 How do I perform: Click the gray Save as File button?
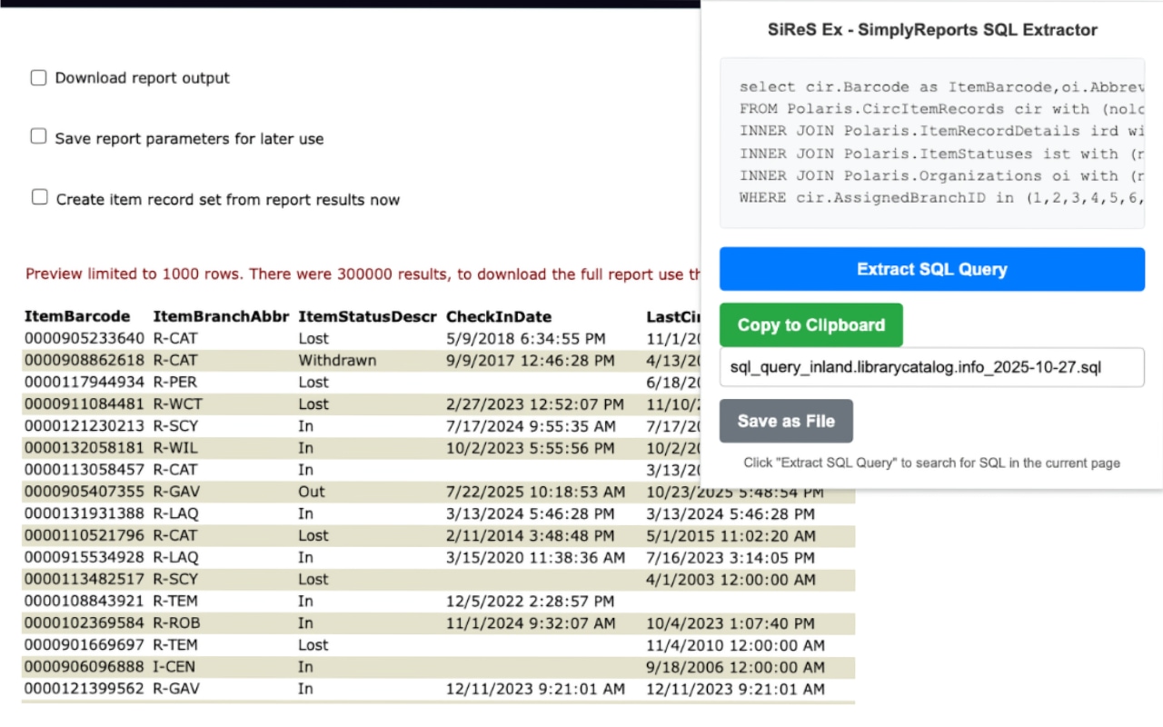786,421
